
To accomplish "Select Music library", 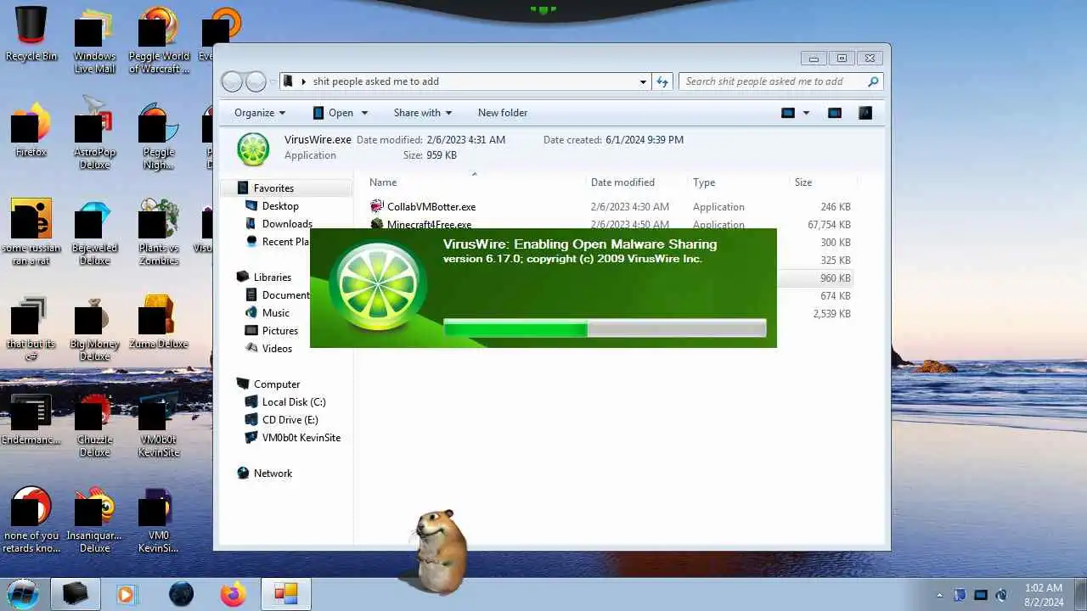I will (275, 312).
